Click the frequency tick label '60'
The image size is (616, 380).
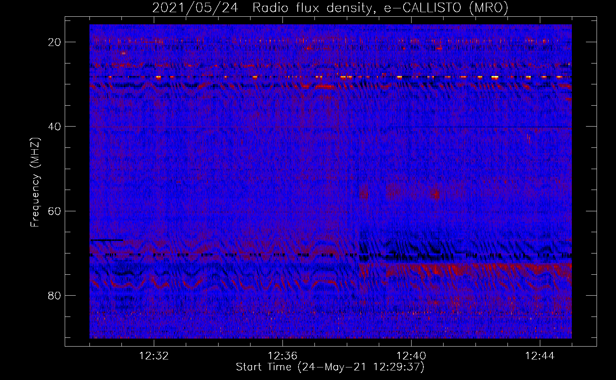coord(55,211)
